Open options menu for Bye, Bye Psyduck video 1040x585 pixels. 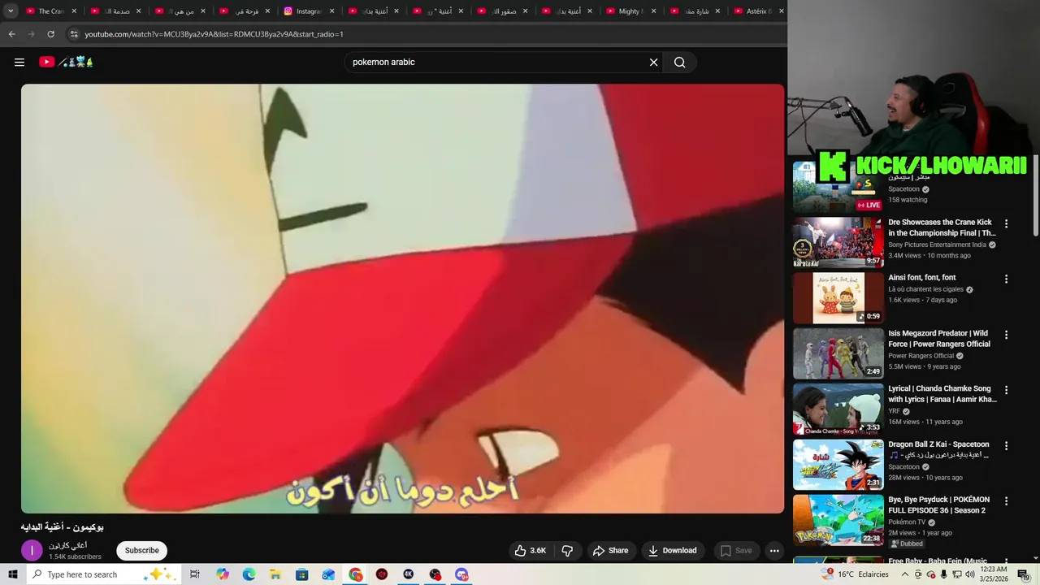point(1006,501)
